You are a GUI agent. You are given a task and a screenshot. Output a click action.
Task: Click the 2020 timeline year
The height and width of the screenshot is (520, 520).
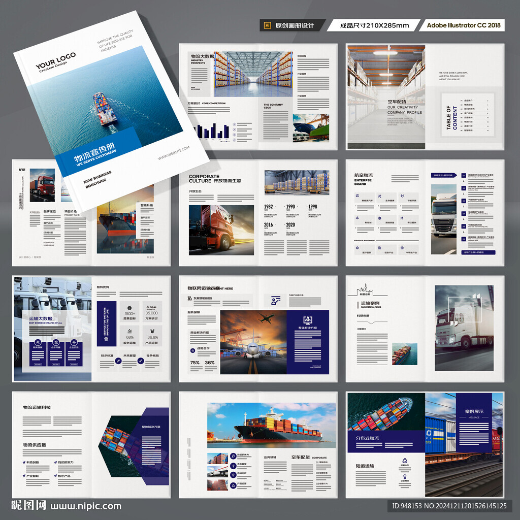pos(290,225)
